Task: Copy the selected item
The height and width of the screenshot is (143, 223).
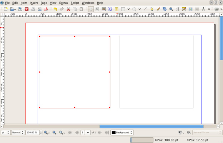Action: 75,9
